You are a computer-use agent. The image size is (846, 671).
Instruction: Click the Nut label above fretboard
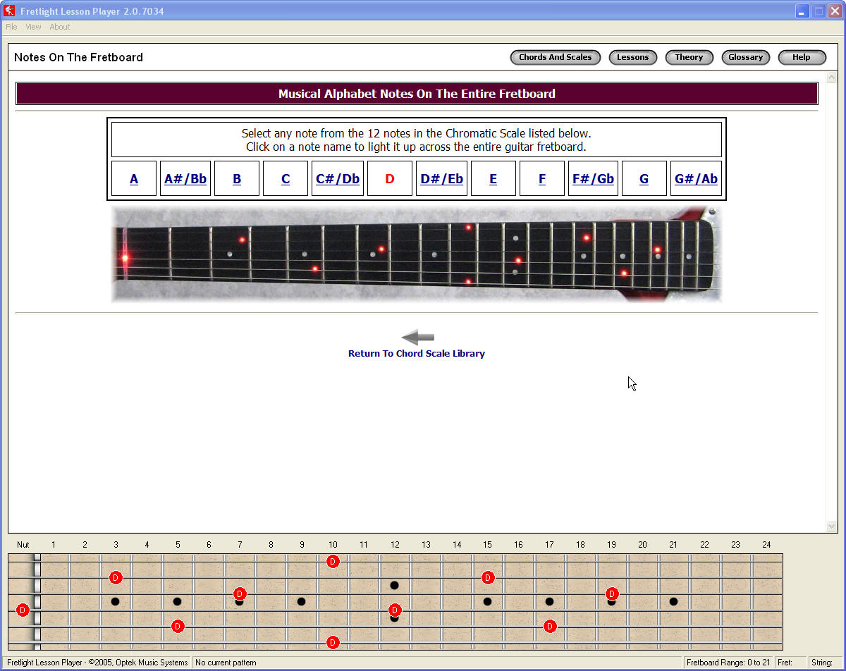click(x=23, y=544)
